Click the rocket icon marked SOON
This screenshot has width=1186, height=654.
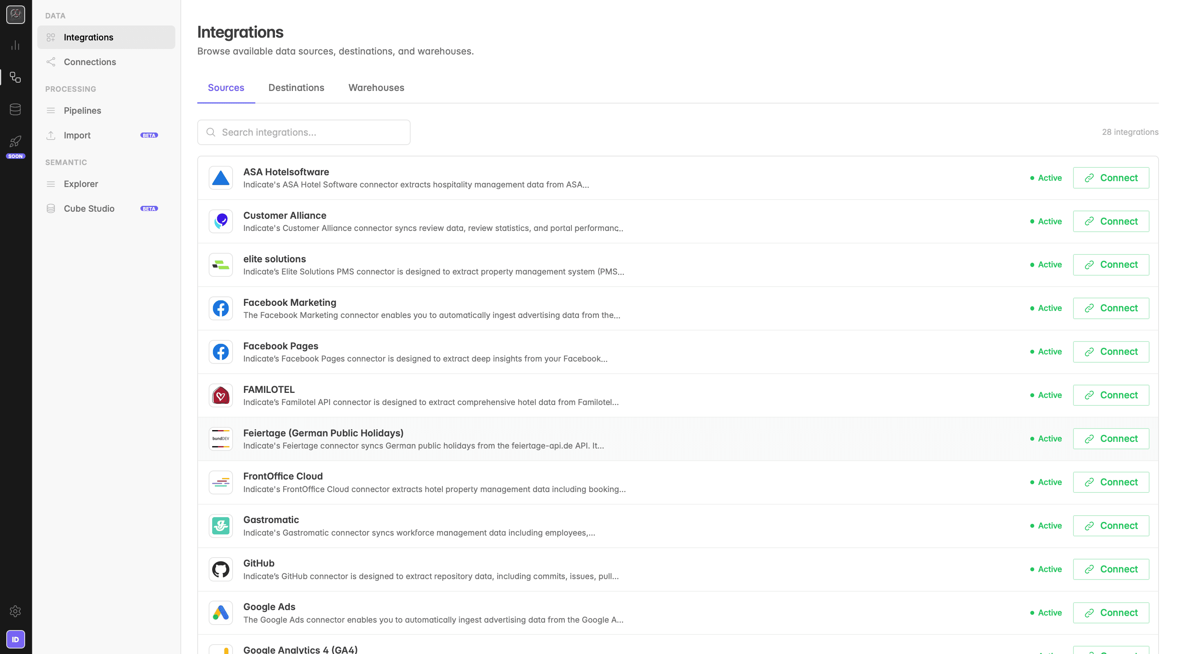pyautogui.click(x=16, y=142)
